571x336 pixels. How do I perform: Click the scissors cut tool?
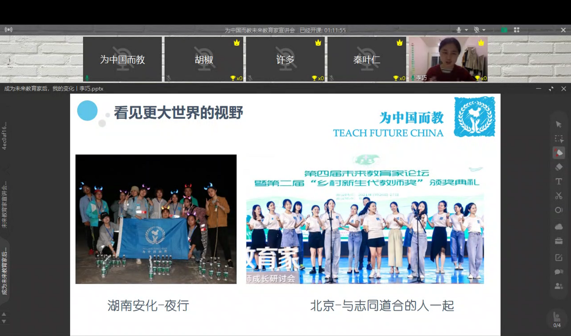(x=559, y=196)
